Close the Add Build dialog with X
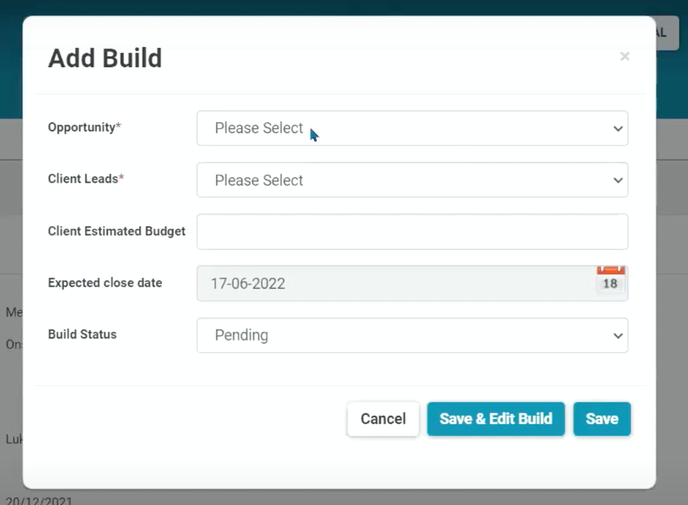The width and height of the screenshot is (688, 505). click(x=624, y=57)
